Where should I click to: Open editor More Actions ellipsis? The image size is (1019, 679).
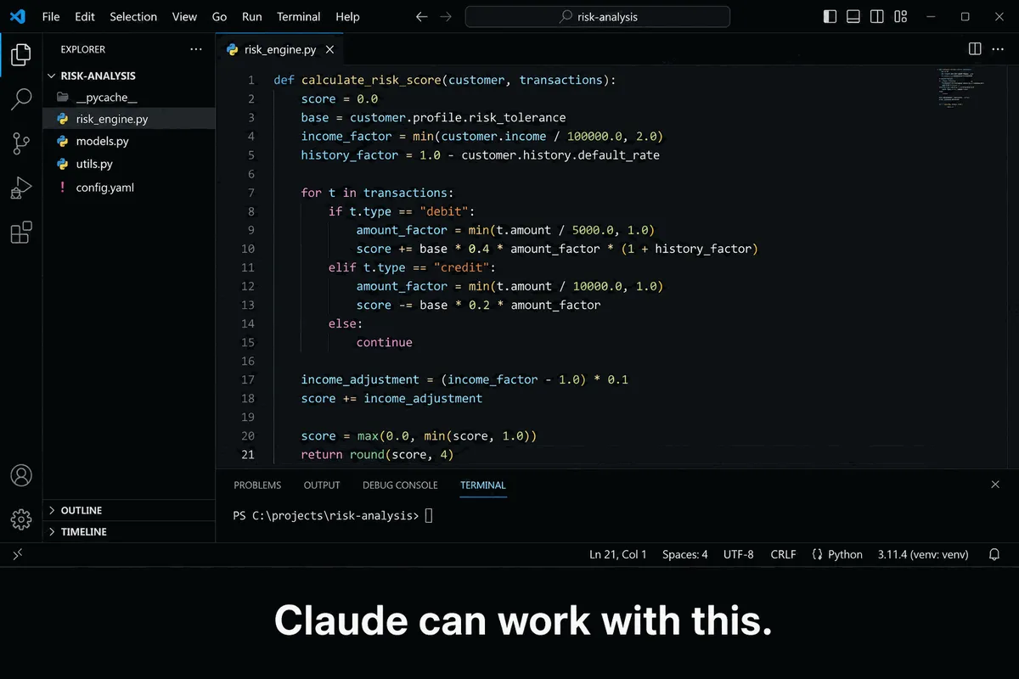coord(999,49)
